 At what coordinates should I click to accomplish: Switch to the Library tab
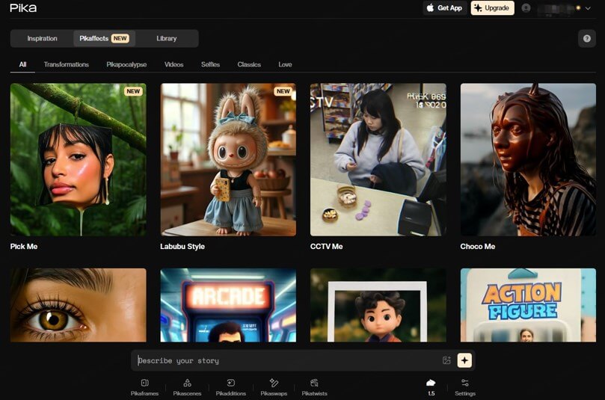coord(167,38)
